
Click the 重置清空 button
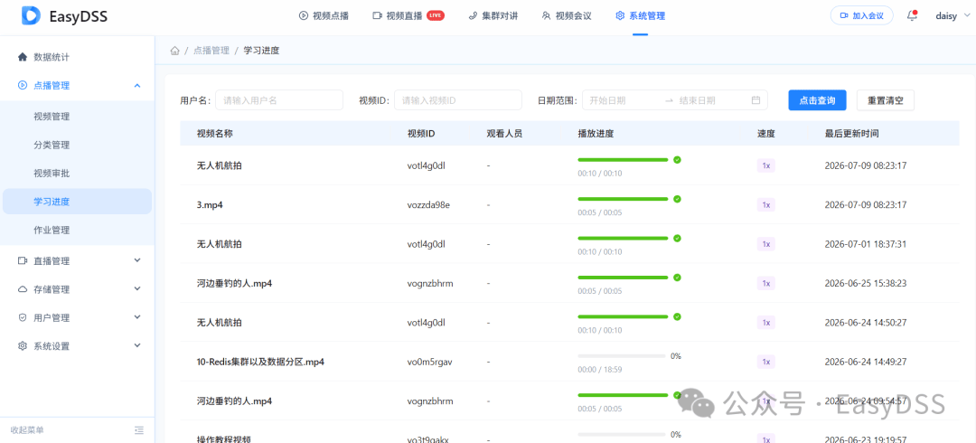tap(885, 100)
